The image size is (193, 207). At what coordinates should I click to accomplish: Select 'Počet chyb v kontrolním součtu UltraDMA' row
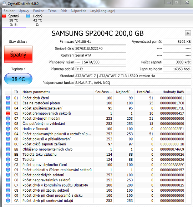click(x=55, y=185)
